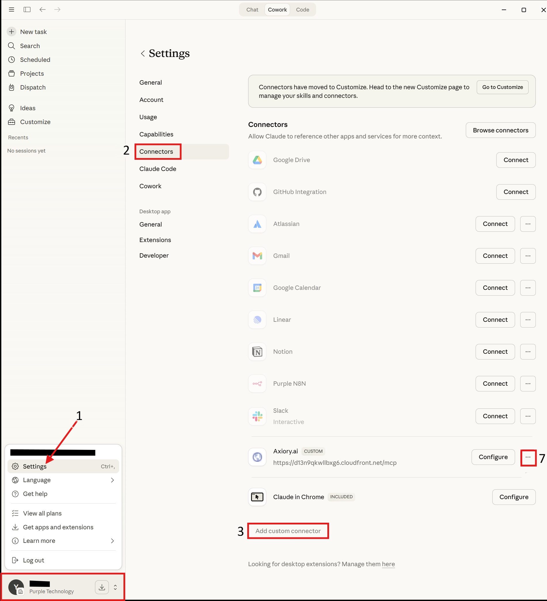
Task: Click Browse connectors button
Action: [500, 130]
